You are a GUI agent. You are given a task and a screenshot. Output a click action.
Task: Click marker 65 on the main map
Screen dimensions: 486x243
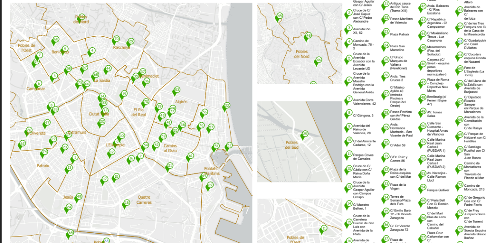pyautogui.click(x=70, y=234)
